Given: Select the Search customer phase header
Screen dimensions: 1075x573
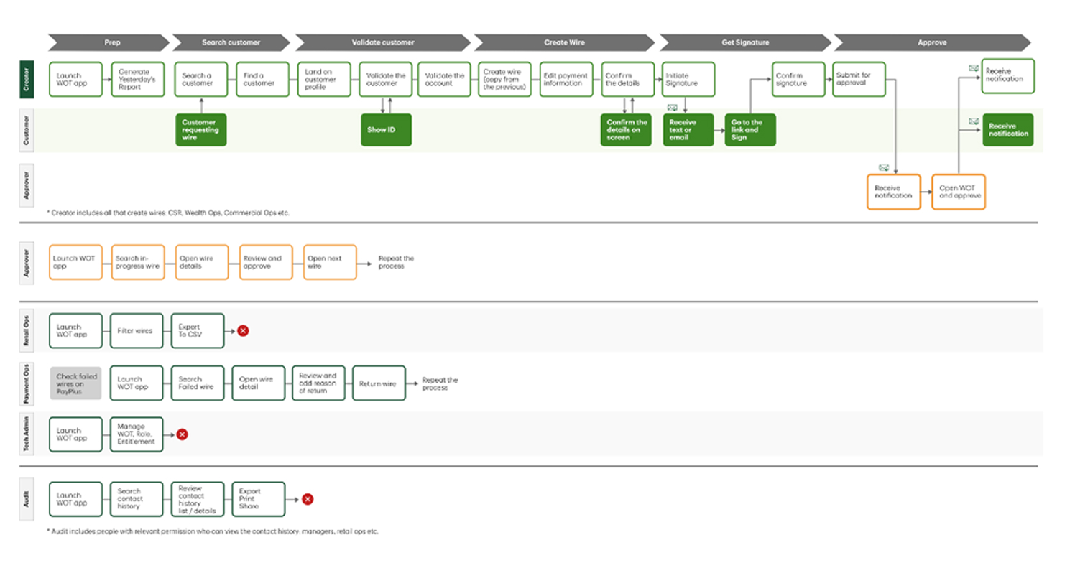Looking at the screenshot, I should tap(231, 42).
